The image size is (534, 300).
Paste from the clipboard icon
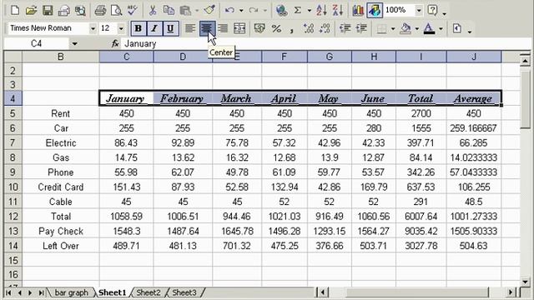coord(185,10)
